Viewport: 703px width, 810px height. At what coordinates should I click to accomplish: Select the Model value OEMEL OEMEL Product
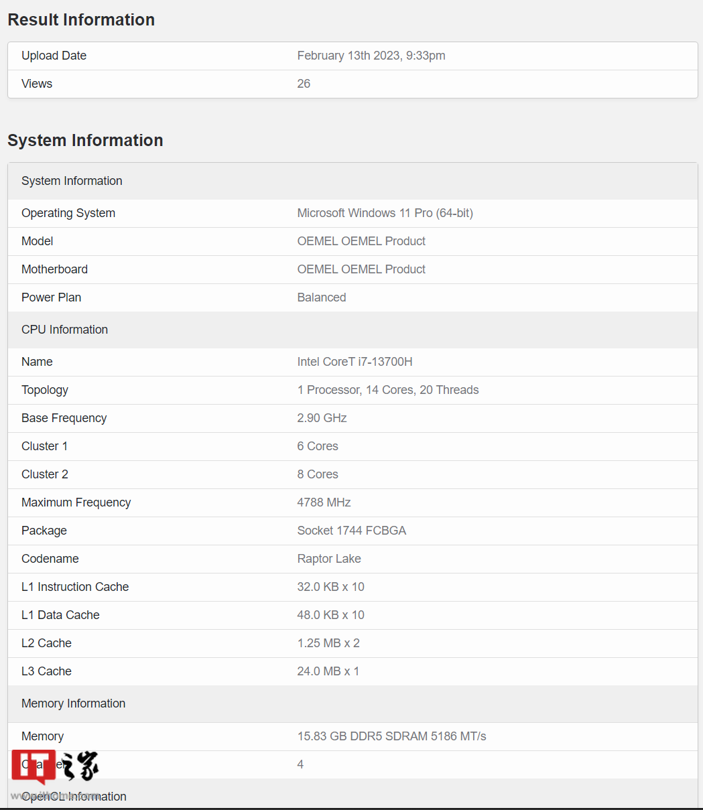(361, 241)
